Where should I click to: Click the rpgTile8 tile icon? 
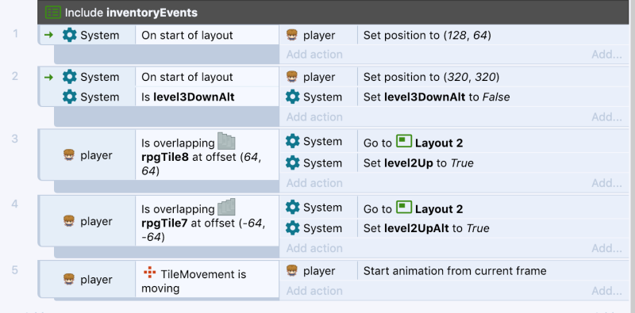pos(226,141)
